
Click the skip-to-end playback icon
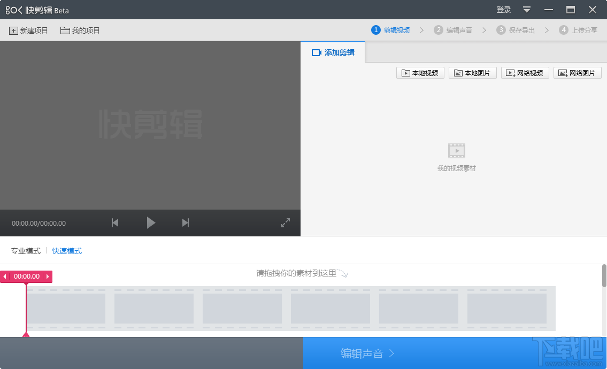pos(185,223)
